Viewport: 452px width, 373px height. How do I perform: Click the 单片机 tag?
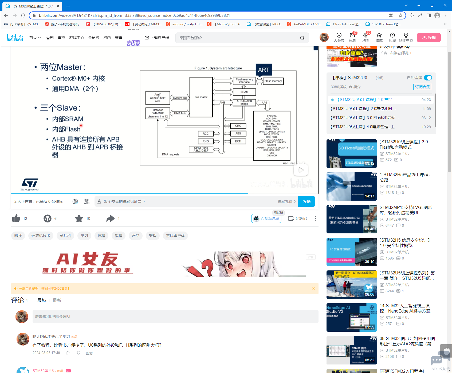[x=65, y=236]
